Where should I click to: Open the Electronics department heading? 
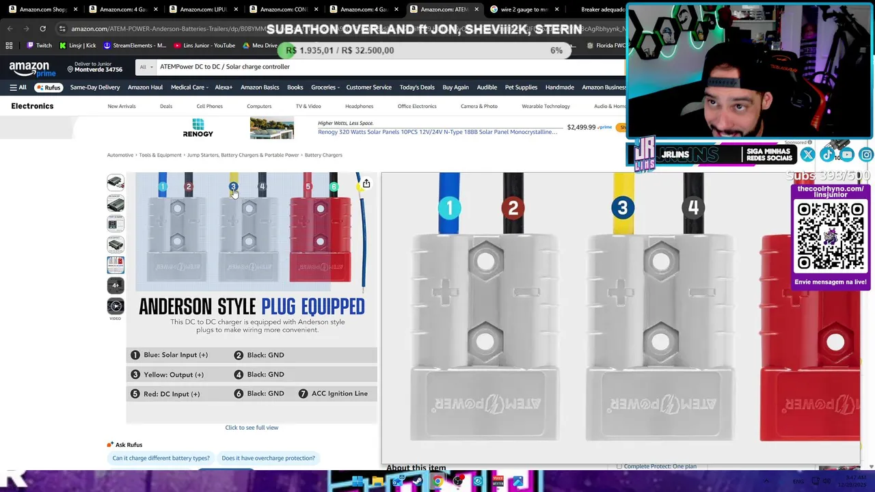click(32, 106)
